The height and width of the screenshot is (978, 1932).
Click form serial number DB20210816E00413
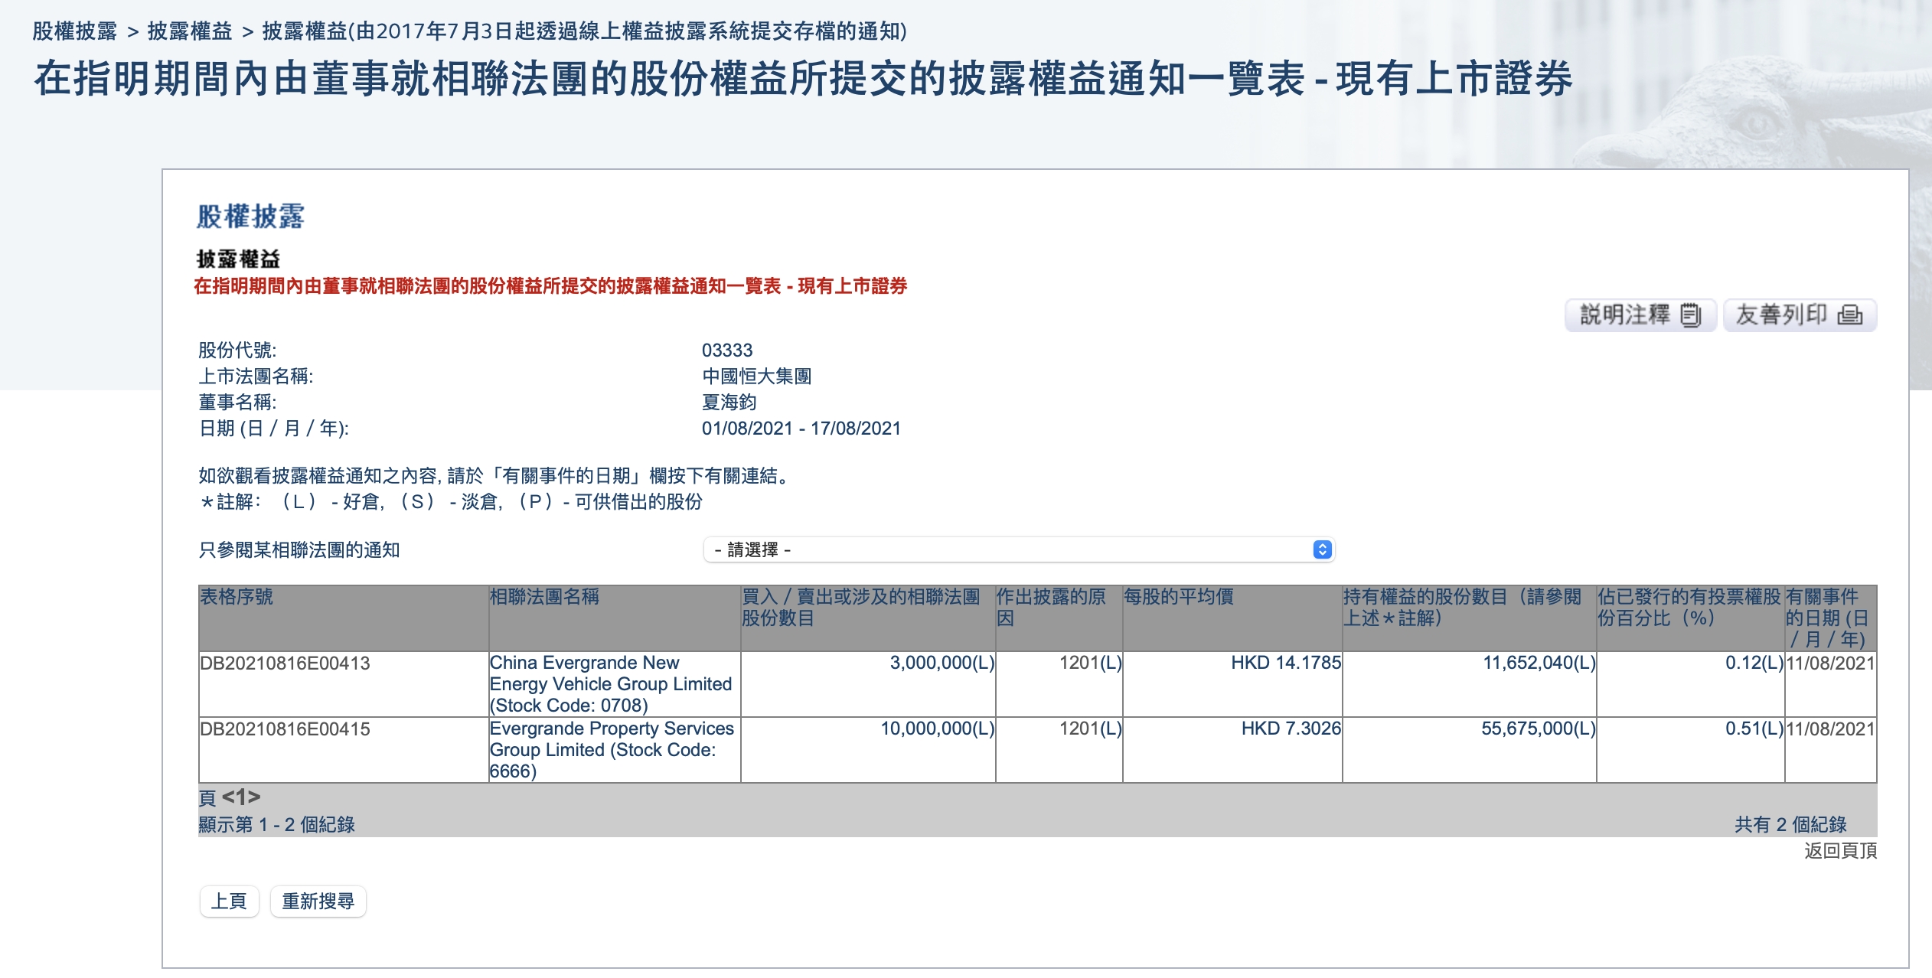285,663
